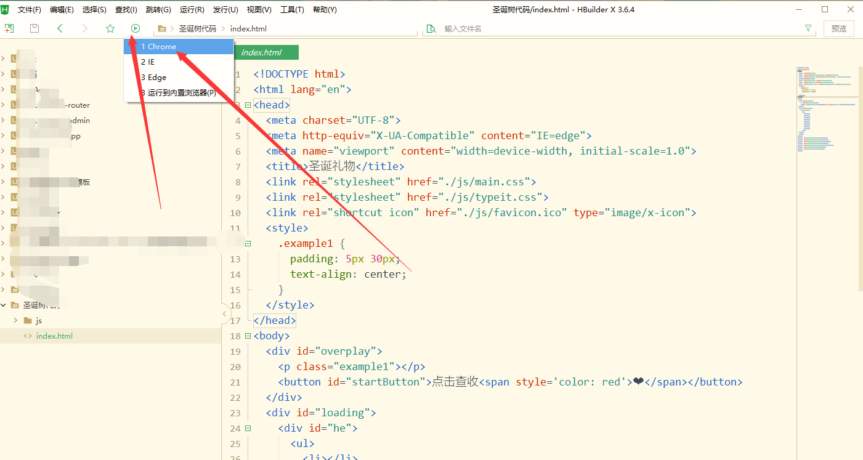Go back using the left arrow icon

tap(60, 28)
